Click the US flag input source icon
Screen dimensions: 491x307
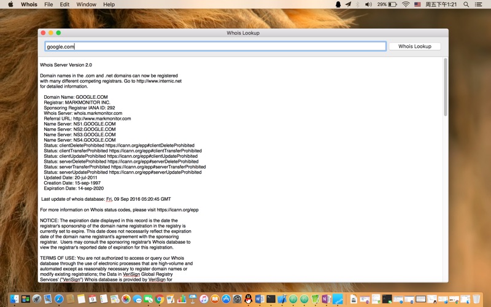click(417, 4)
